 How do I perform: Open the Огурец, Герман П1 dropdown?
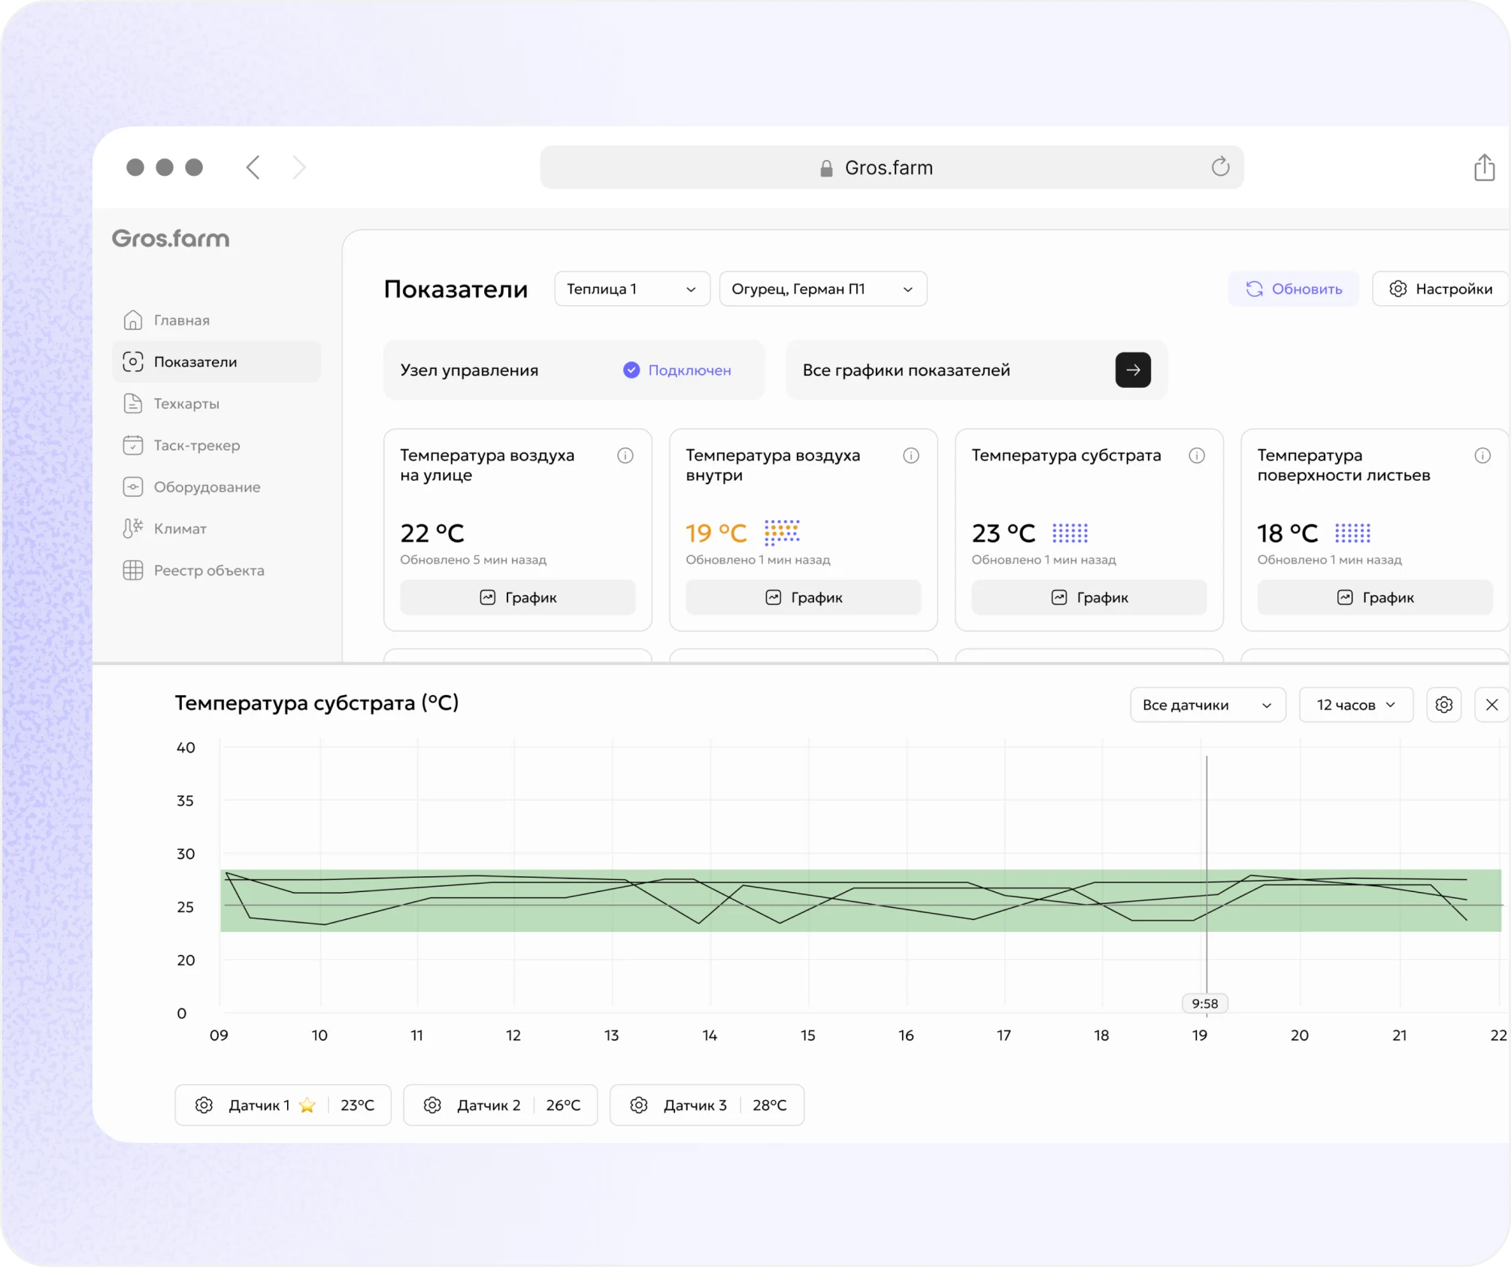click(x=823, y=289)
